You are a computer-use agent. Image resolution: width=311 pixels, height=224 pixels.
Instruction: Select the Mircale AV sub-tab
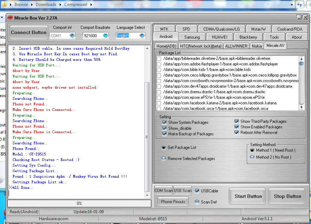click(x=275, y=46)
